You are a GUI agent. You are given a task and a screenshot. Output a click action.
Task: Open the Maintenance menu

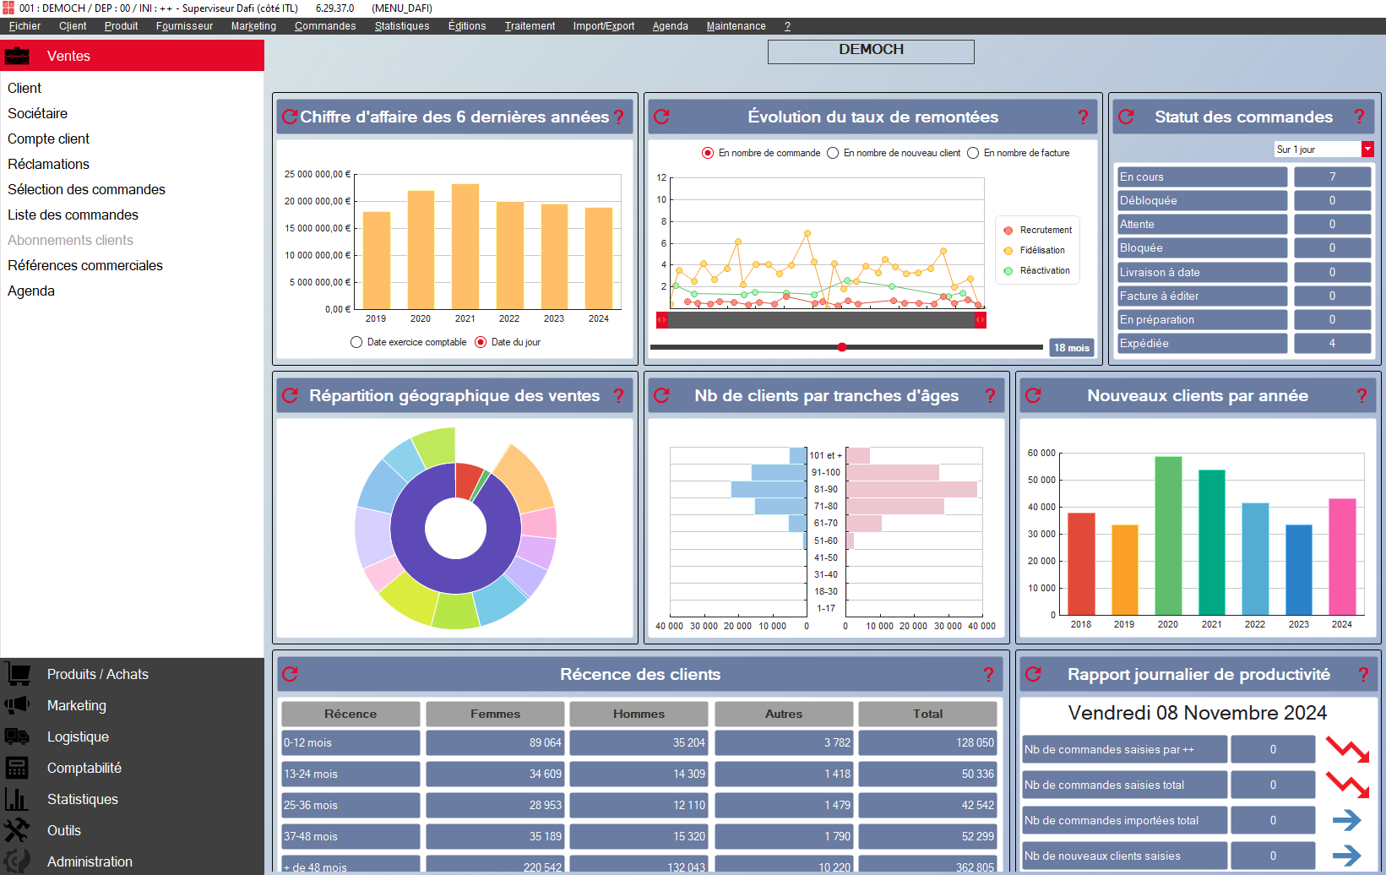click(x=736, y=26)
